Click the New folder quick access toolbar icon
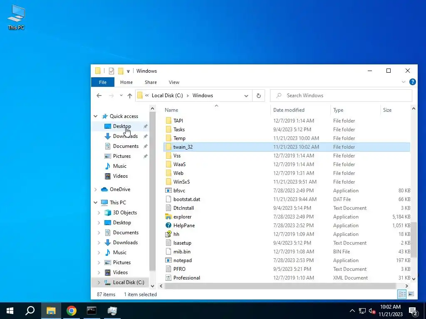 pyautogui.click(x=121, y=71)
